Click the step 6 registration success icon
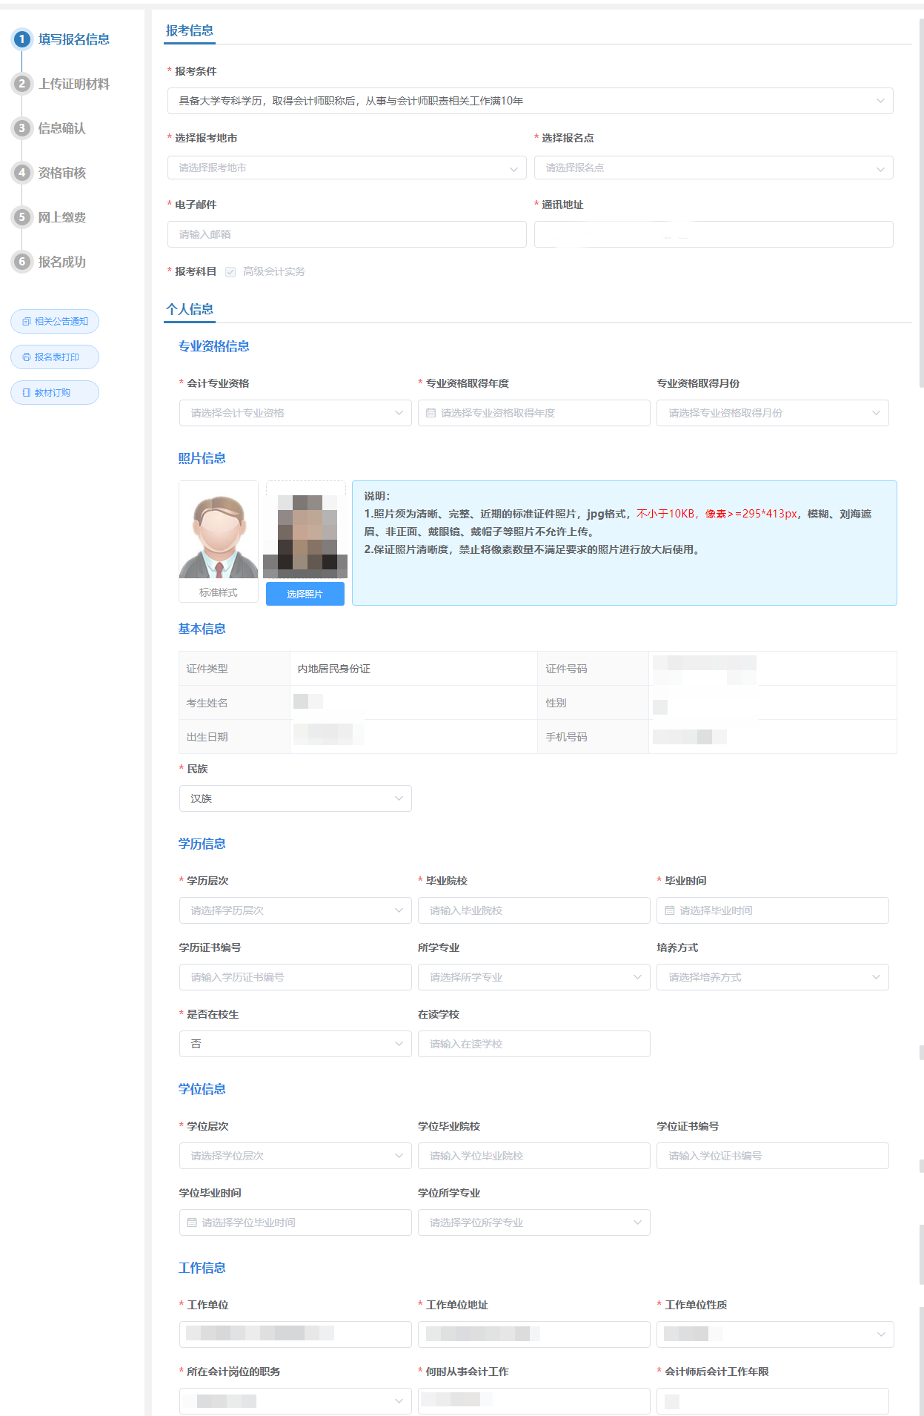This screenshot has width=924, height=1416. tap(22, 262)
